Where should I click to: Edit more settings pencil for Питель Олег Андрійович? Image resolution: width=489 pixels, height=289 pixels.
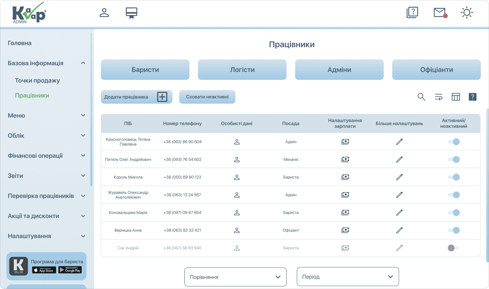pyautogui.click(x=399, y=160)
